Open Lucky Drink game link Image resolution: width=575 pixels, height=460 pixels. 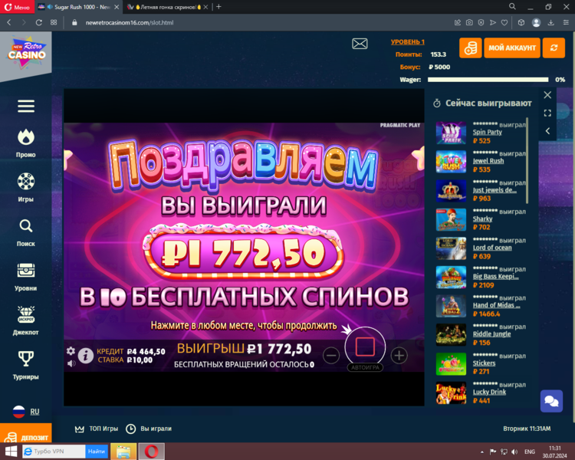[489, 392]
